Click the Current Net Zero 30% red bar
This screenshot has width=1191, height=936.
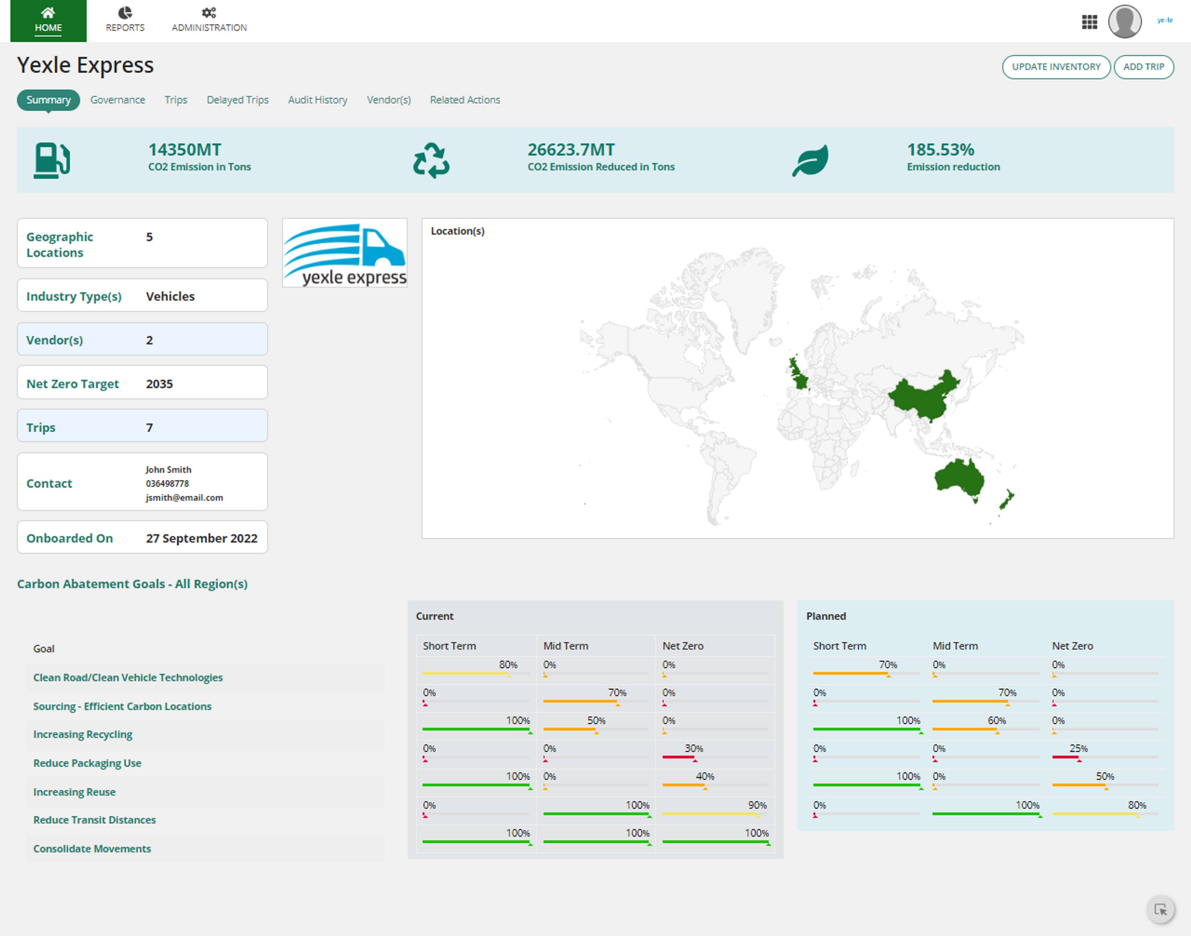pyautogui.click(x=715, y=757)
